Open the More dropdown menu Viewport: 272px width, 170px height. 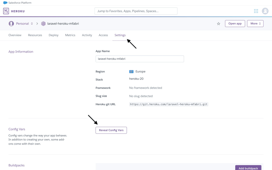click(255, 23)
